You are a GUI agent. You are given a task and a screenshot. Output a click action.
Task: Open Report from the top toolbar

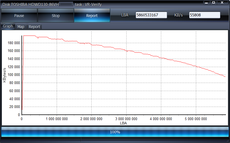tap(92, 16)
